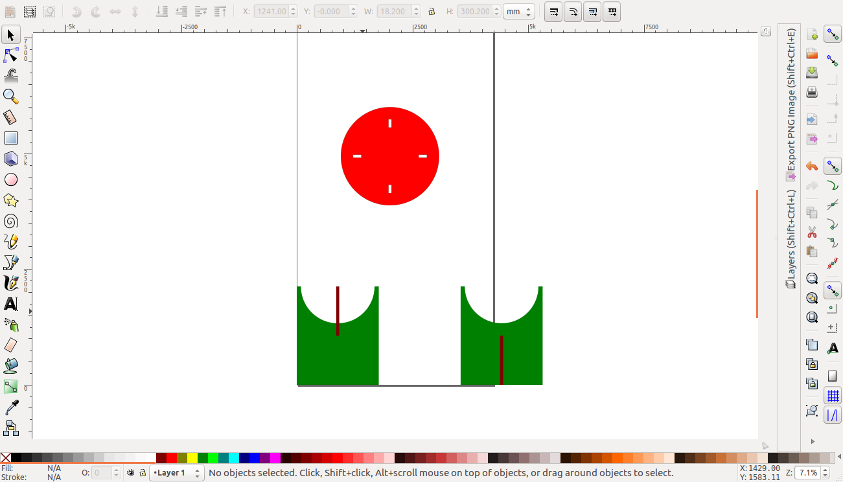This screenshot has width=843, height=482.
Task: Select the Measure ruler tool
Action: tap(11, 117)
